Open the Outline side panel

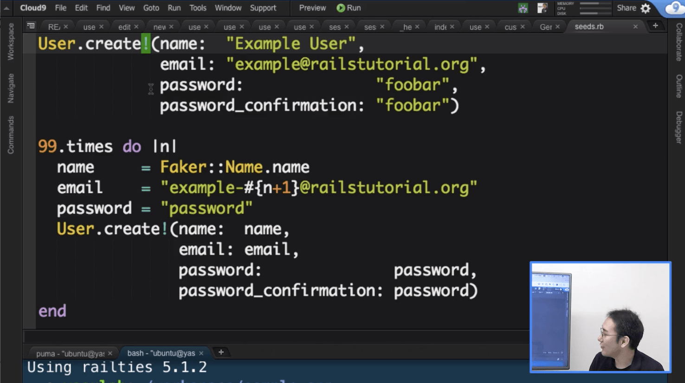coord(679,86)
